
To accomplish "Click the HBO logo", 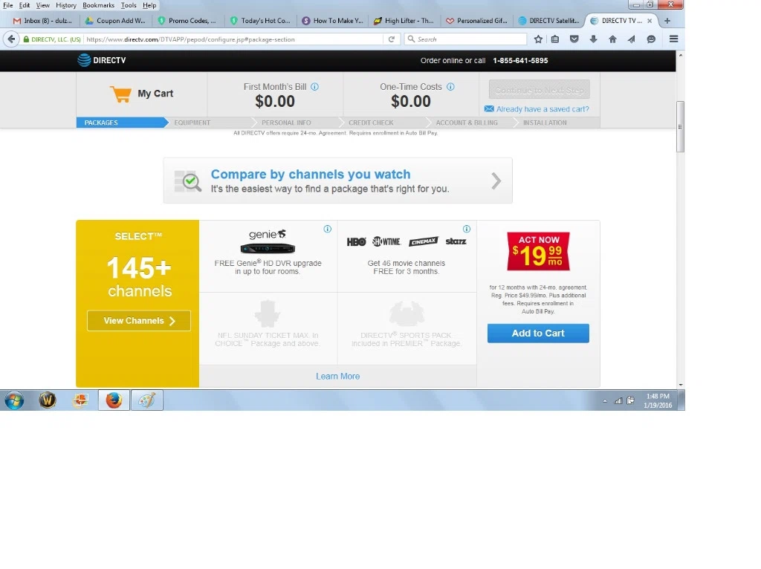I will 356,241.
